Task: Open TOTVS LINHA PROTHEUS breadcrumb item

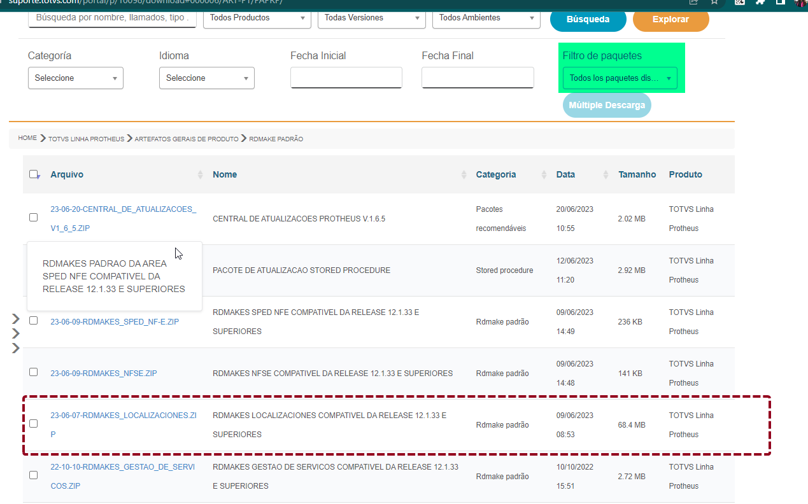Action: 86,139
